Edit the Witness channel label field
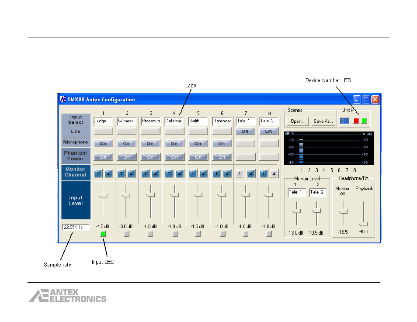Image resolution: width=417 pixels, height=322 pixels. pyautogui.click(x=127, y=121)
